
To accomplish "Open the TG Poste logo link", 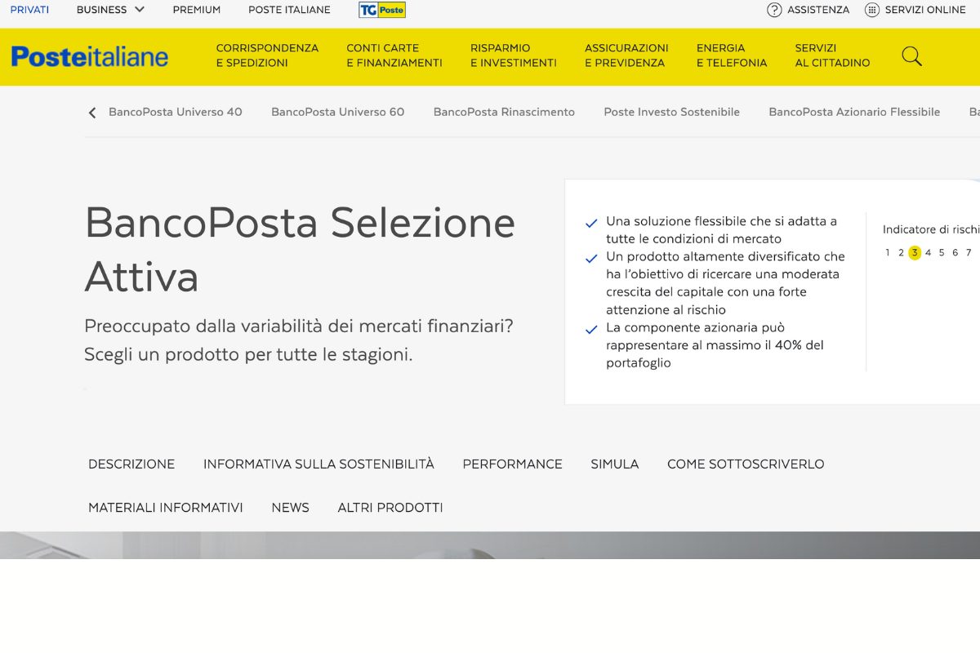I will pos(381,10).
